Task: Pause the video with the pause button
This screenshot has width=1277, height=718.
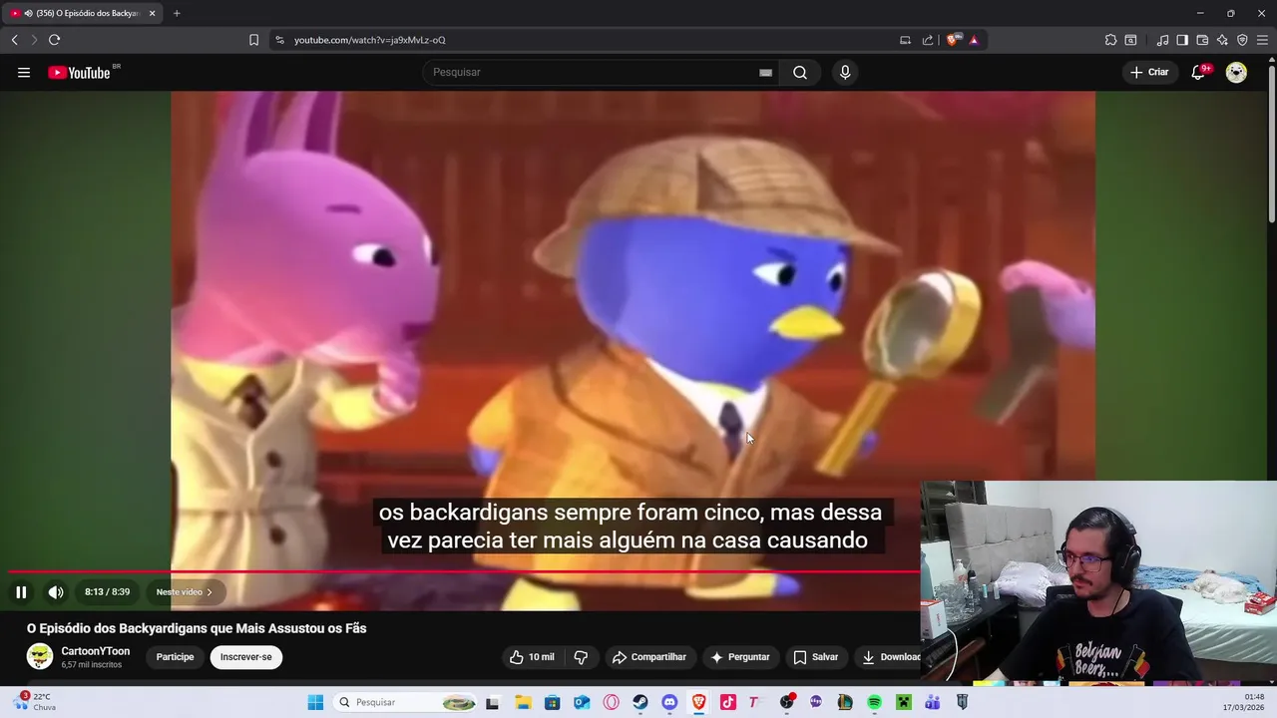Action: [21, 592]
